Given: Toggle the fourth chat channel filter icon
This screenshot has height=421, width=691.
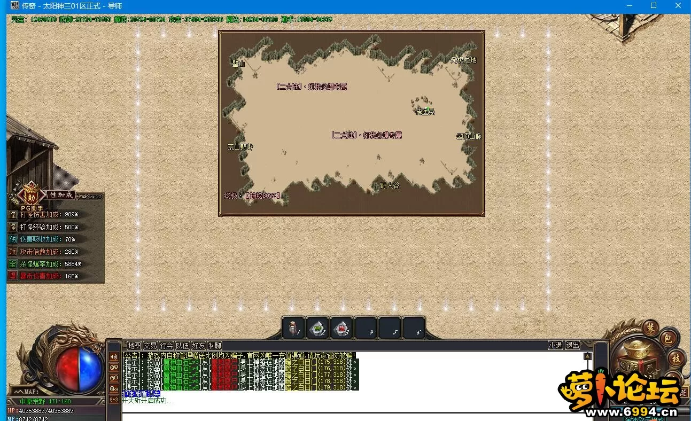Looking at the screenshot, I should click(x=114, y=388).
